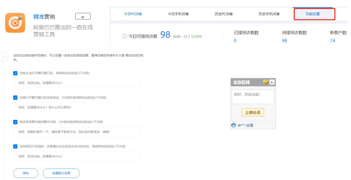Click the 新客户数 value 74
The height and width of the screenshot is (180, 351).
tap(333, 41)
